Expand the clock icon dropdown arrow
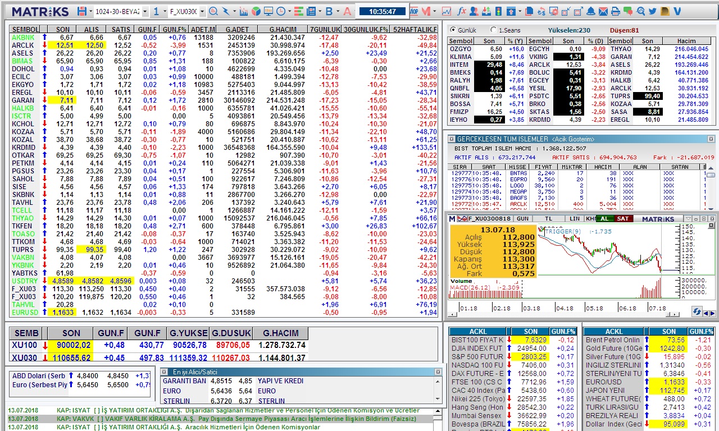This screenshot has height=431, width=719. 289,11
